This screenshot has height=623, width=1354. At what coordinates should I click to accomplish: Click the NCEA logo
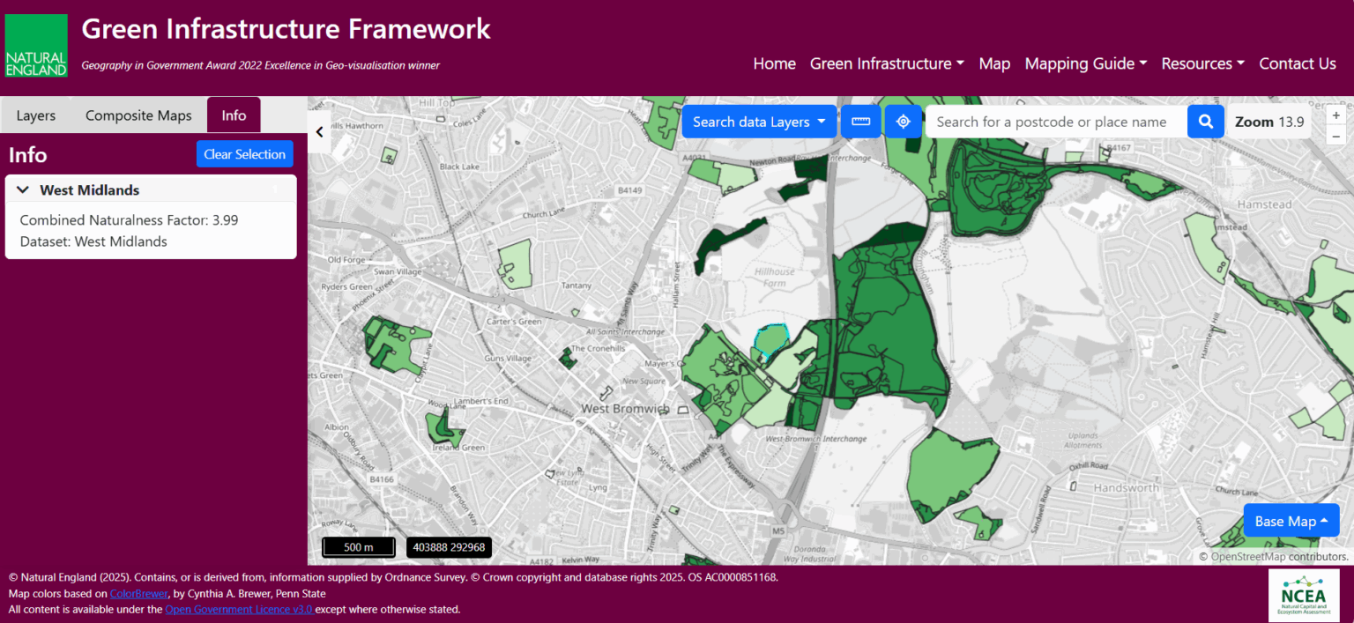point(1304,595)
